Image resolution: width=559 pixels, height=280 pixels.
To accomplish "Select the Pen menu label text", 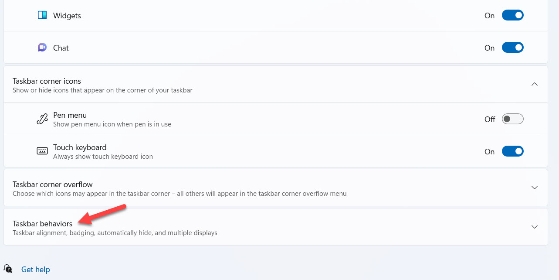I will pos(70,115).
